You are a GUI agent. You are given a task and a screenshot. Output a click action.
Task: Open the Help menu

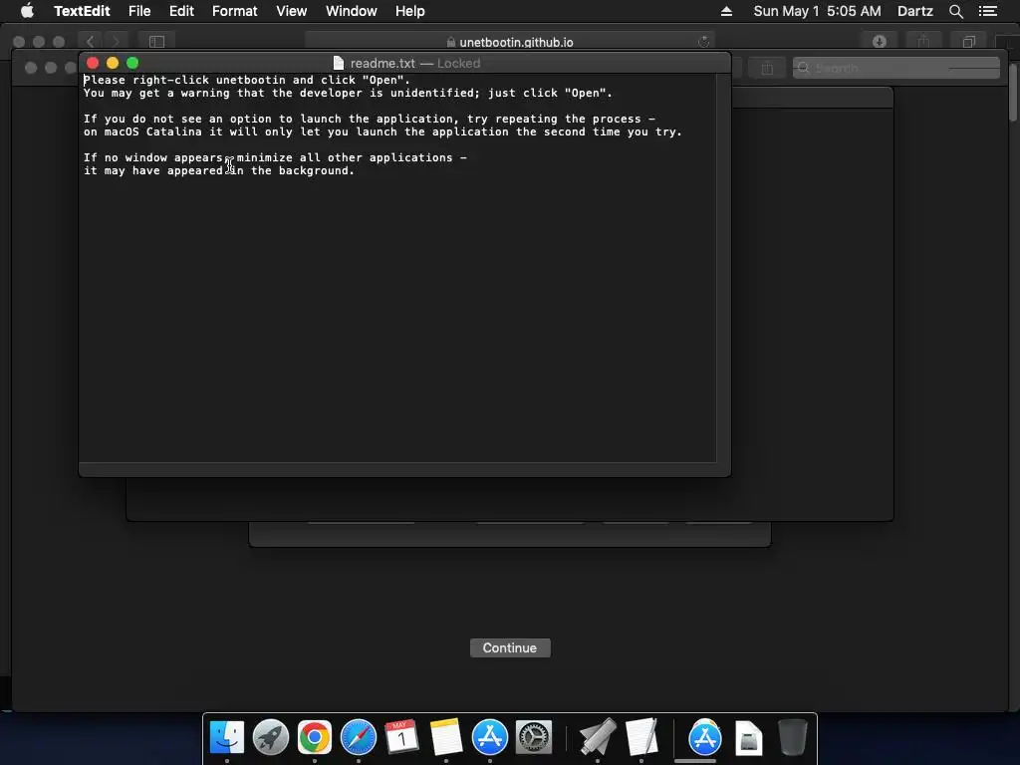(409, 11)
